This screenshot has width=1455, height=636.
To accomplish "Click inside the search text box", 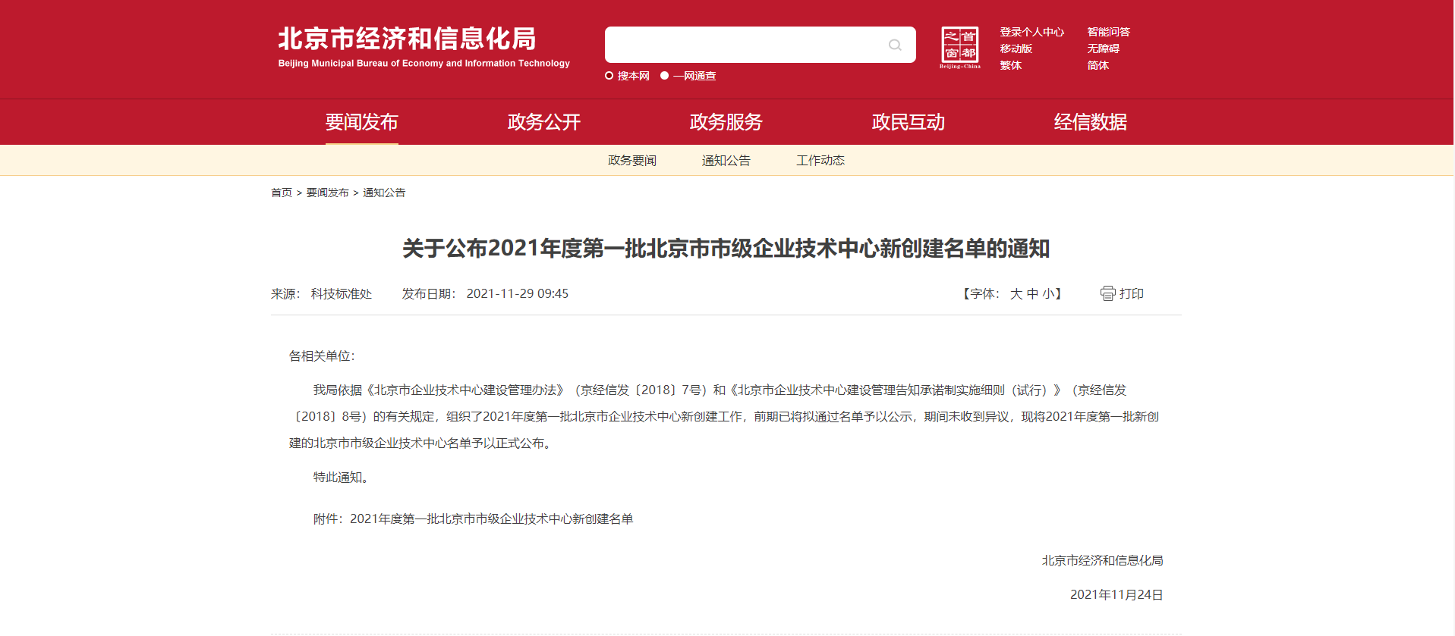I will (x=744, y=45).
